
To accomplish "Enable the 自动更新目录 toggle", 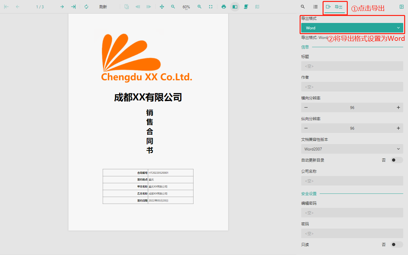I will click(397, 160).
